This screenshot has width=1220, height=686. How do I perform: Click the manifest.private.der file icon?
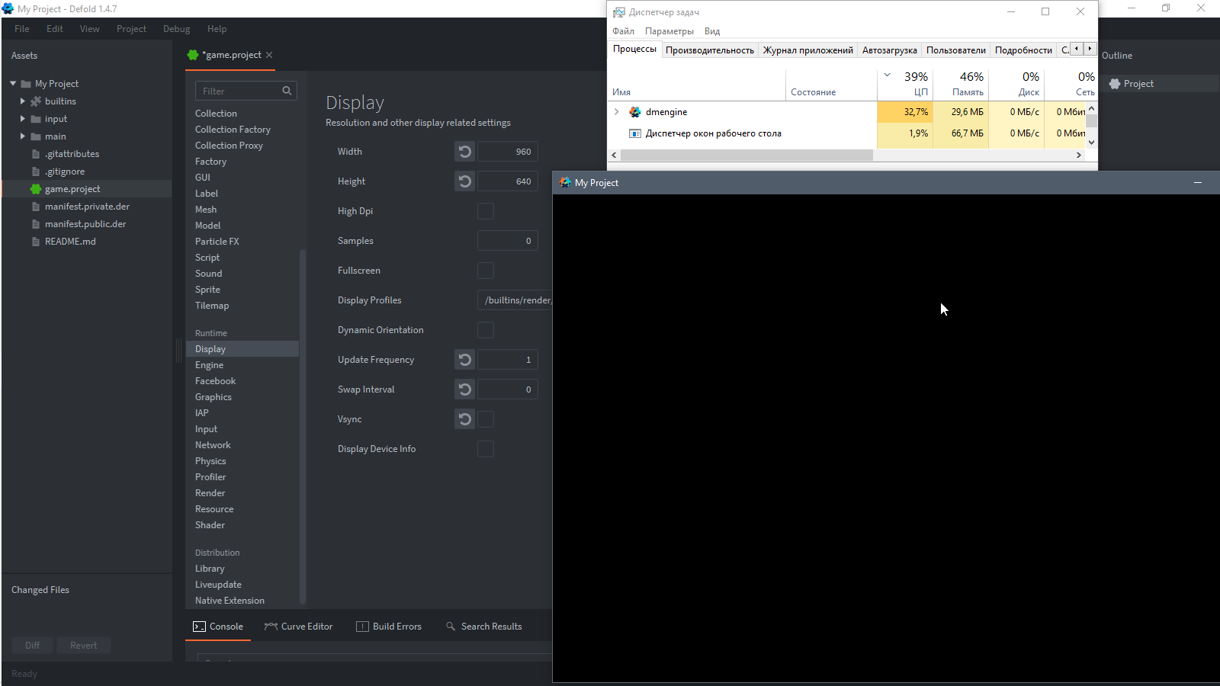[x=36, y=207]
